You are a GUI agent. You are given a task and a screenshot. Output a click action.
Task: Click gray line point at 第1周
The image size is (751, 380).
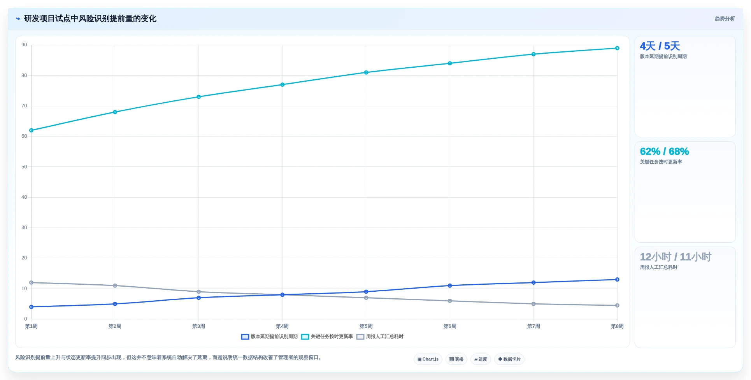tap(32, 283)
